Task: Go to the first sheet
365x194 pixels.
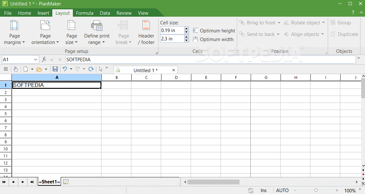Action: pyautogui.click(x=4, y=182)
